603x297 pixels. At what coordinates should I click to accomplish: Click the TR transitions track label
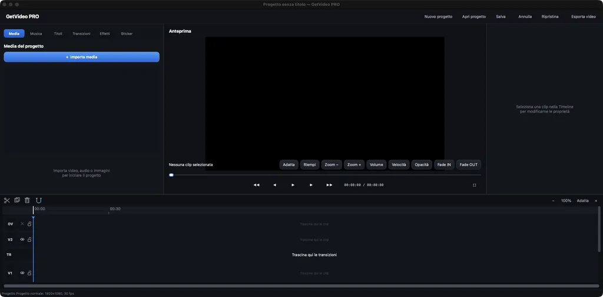[9, 255]
